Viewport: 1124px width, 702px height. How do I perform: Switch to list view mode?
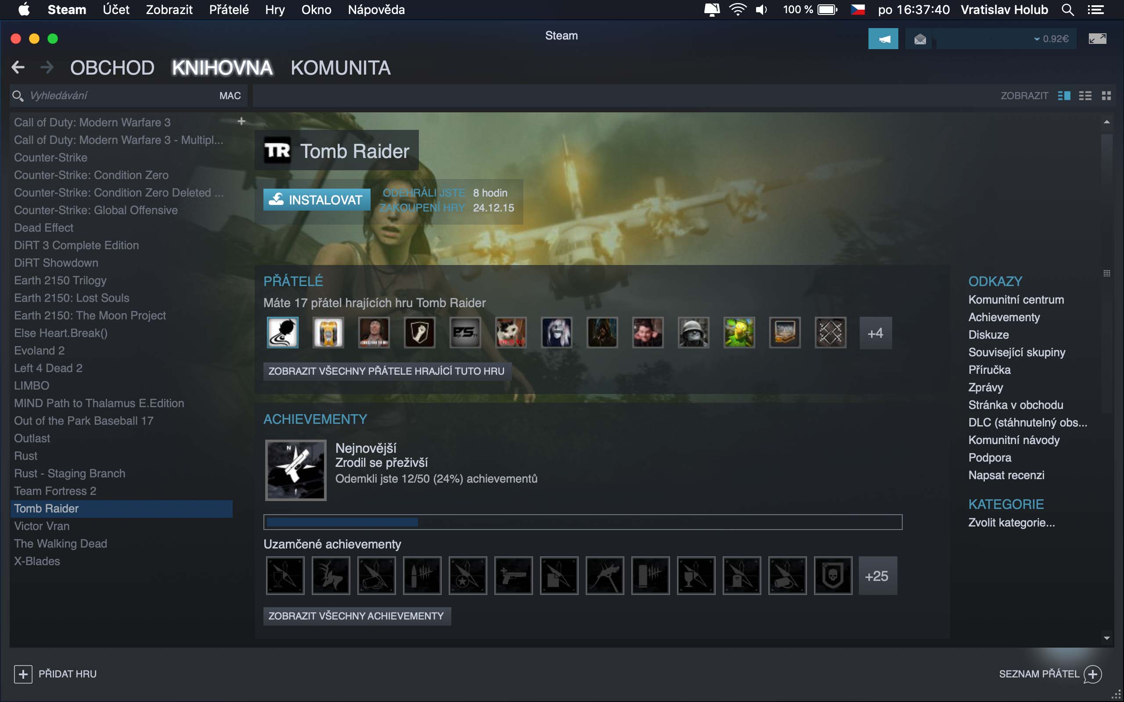[1085, 96]
